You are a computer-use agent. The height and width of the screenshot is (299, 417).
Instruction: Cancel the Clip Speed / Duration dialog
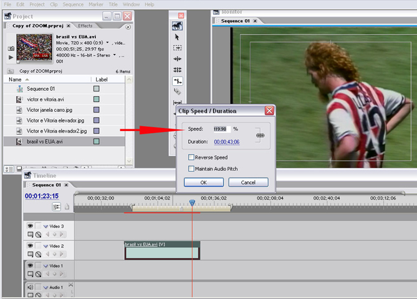[x=248, y=183]
